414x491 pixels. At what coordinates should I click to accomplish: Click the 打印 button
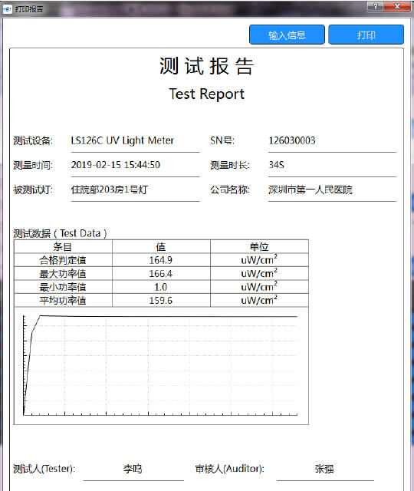(x=366, y=35)
